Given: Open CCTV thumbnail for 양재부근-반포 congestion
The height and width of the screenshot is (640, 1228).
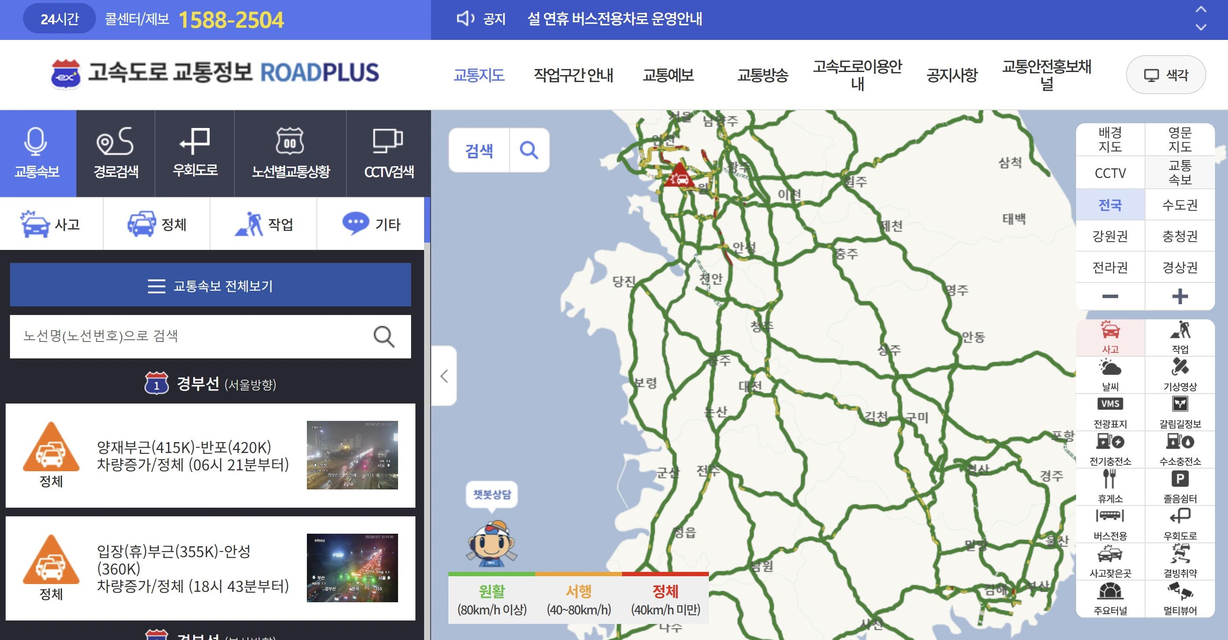Looking at the screenshot, I should coord(352,455).
